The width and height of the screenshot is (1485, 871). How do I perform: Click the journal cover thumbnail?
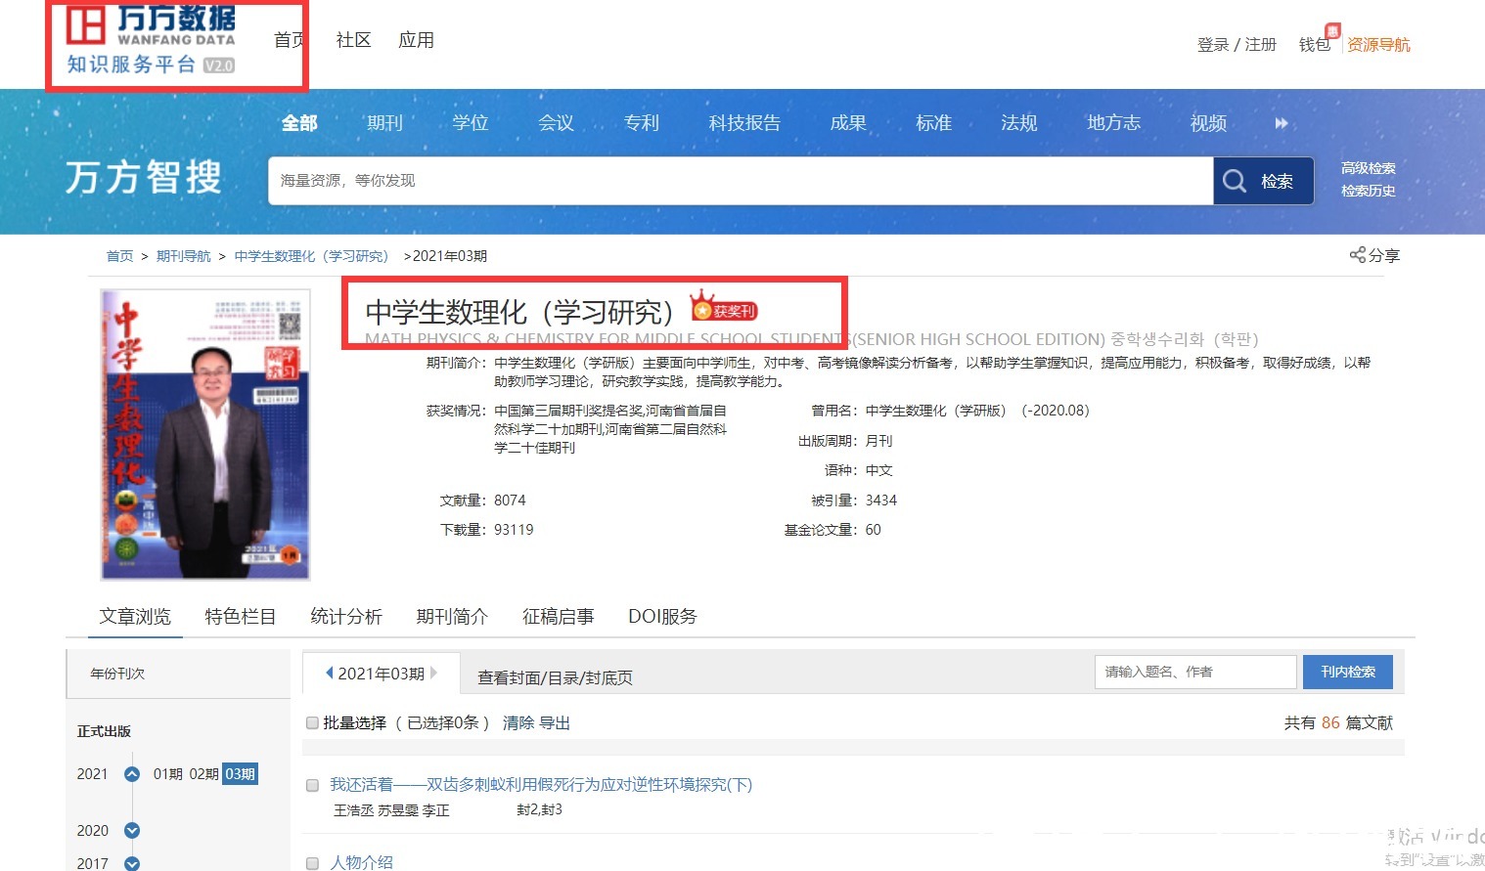point(205,435)
